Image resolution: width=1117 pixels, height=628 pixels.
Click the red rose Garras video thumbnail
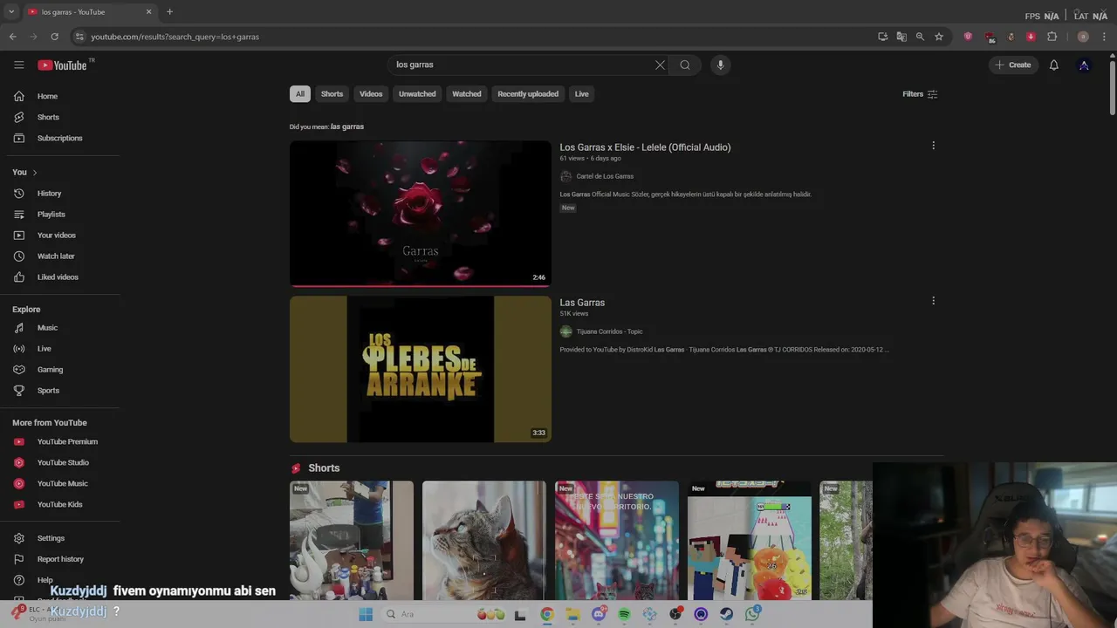[421, 214]
